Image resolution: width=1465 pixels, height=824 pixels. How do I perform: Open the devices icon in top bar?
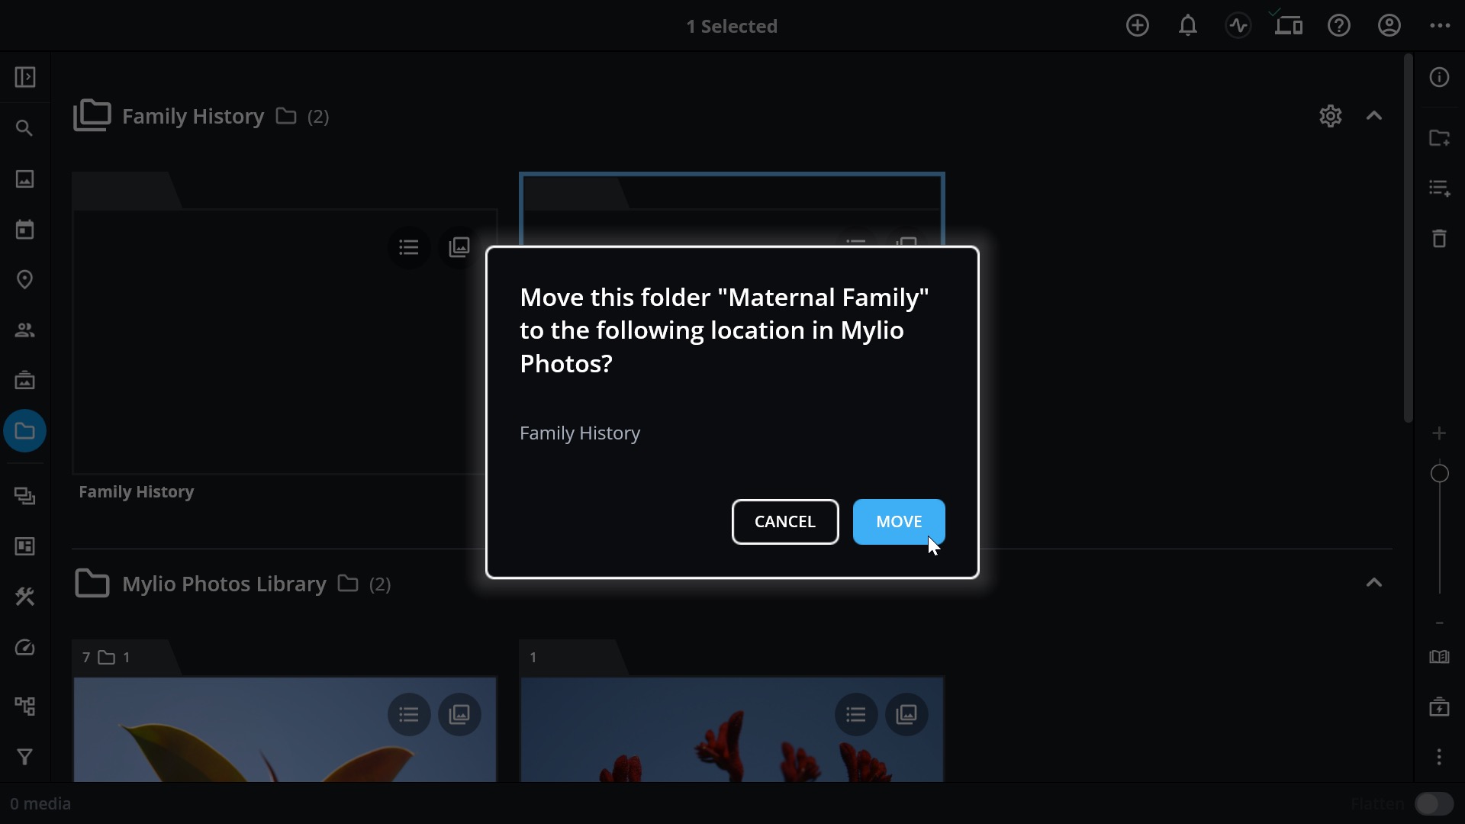point(1288,26)
